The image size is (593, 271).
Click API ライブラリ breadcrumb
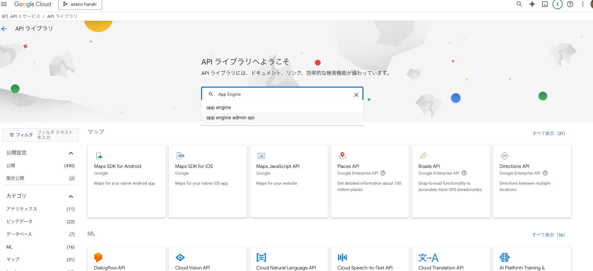(x=62, y=16)
